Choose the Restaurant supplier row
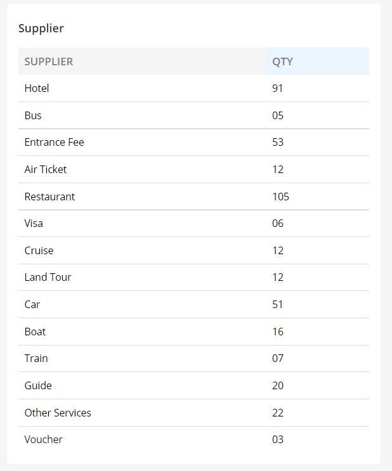 coord(193,197)
